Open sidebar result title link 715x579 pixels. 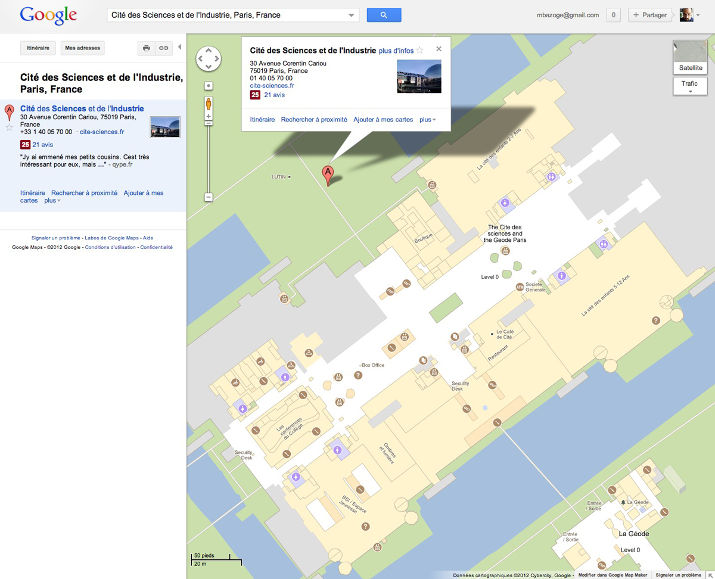[x=82, y=108]
